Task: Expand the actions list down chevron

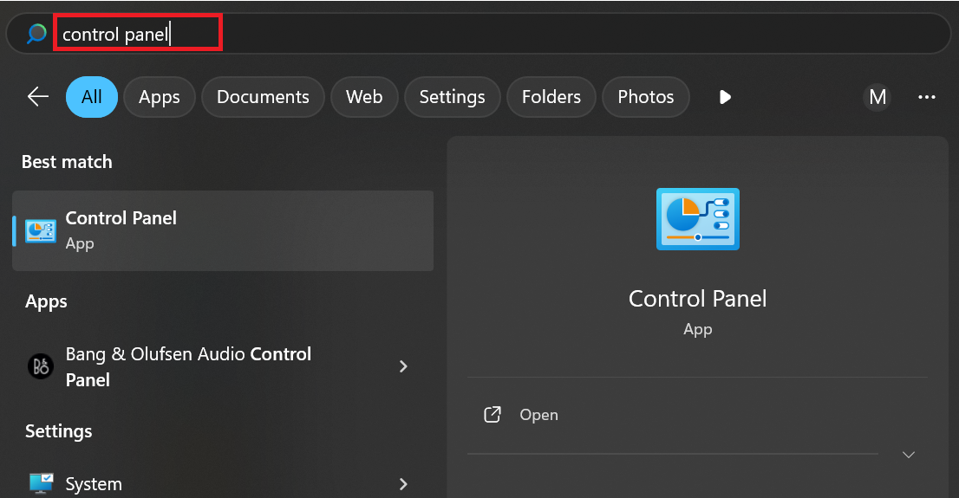Action: pyautogui.click(x=909, y=455)
